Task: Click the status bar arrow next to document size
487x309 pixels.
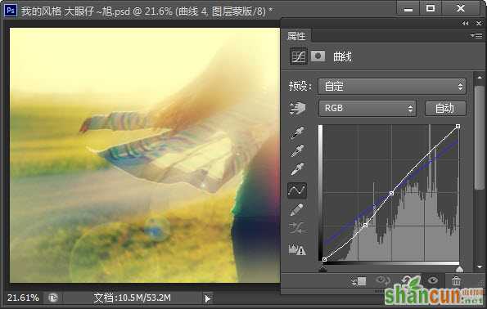Action: 207,298
